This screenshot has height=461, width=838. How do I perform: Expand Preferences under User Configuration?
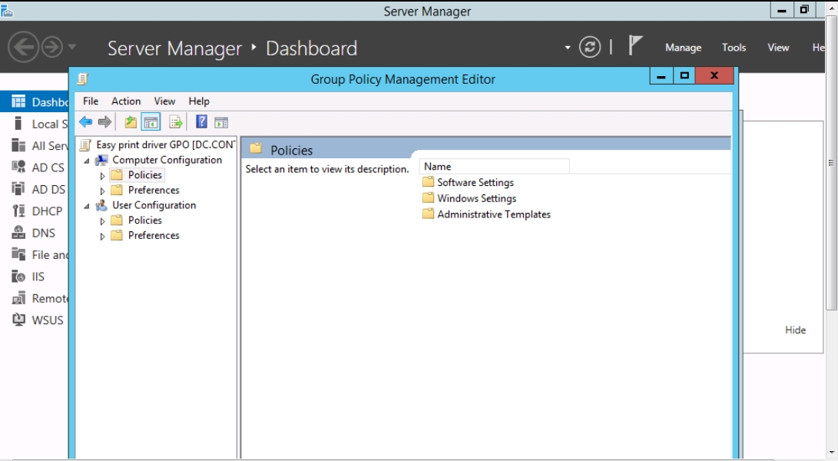(103, 237)
